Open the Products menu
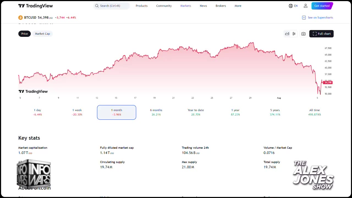Viewport: 352px width, 198px height. pyautogui.click(x=142, y=6)
